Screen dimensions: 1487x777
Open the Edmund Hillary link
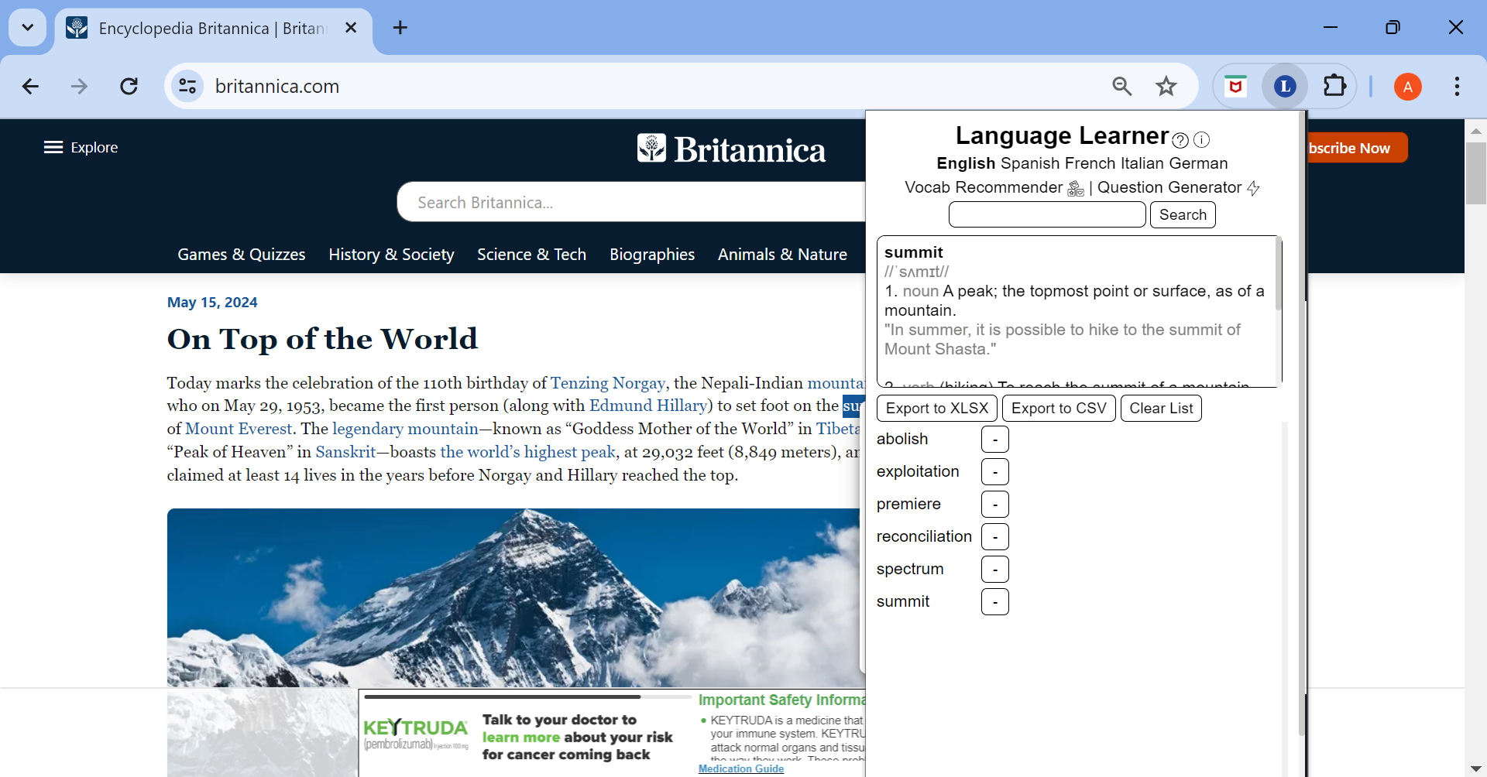648,406
